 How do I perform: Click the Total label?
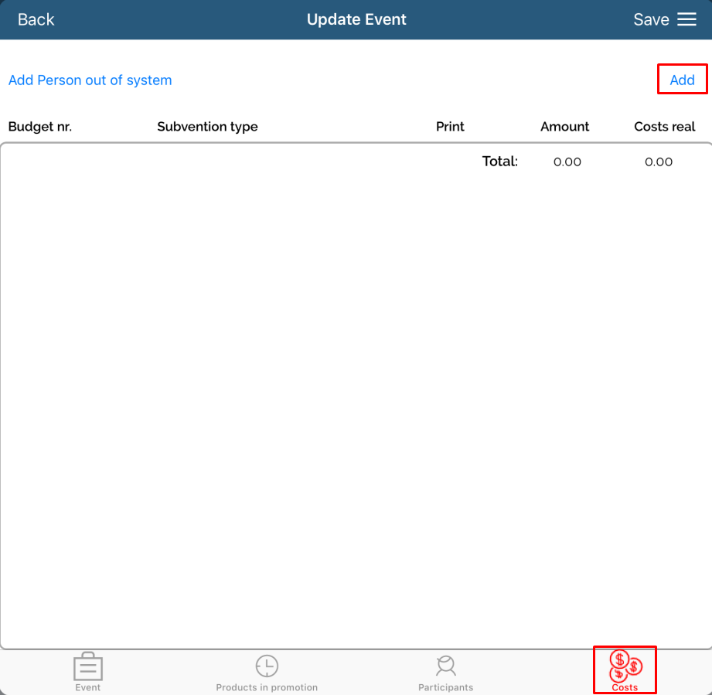[x=499, y=162]
